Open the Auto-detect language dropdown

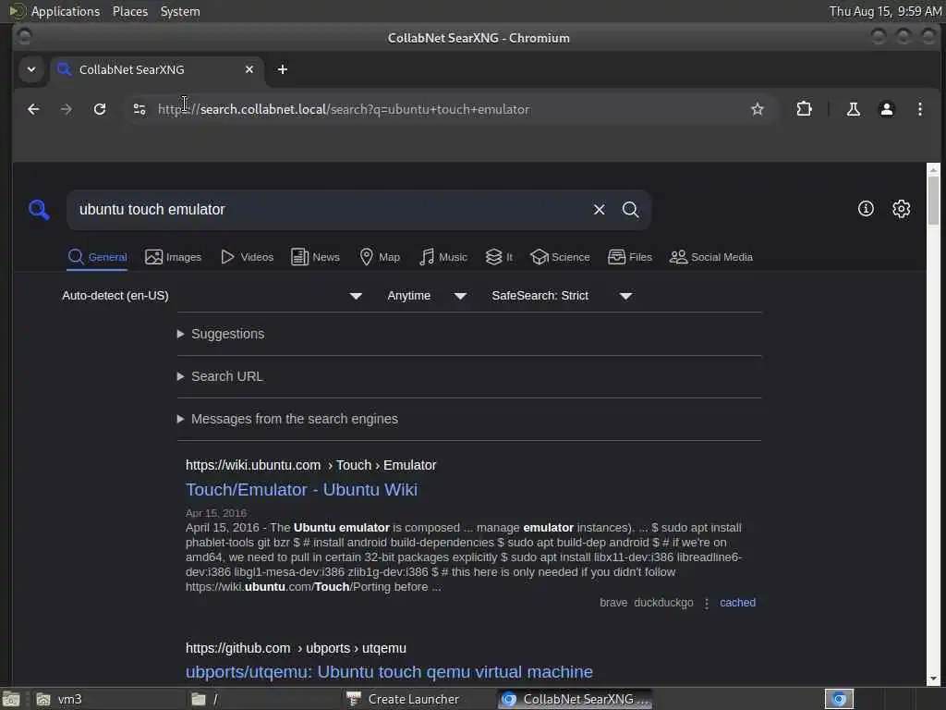click(212, 296)
